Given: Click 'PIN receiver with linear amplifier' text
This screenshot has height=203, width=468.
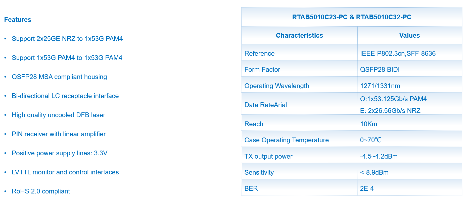Looking at the screenshot, I should pos(59,134).
